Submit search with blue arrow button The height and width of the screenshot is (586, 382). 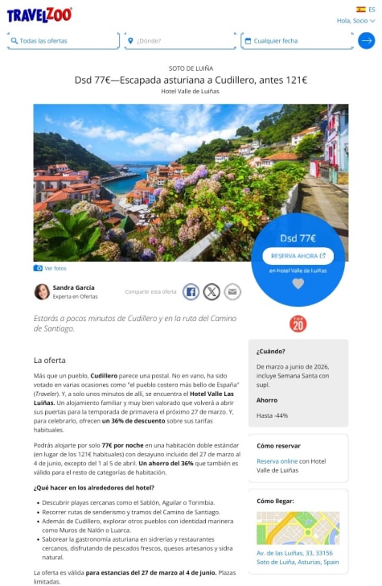[366, 41]
